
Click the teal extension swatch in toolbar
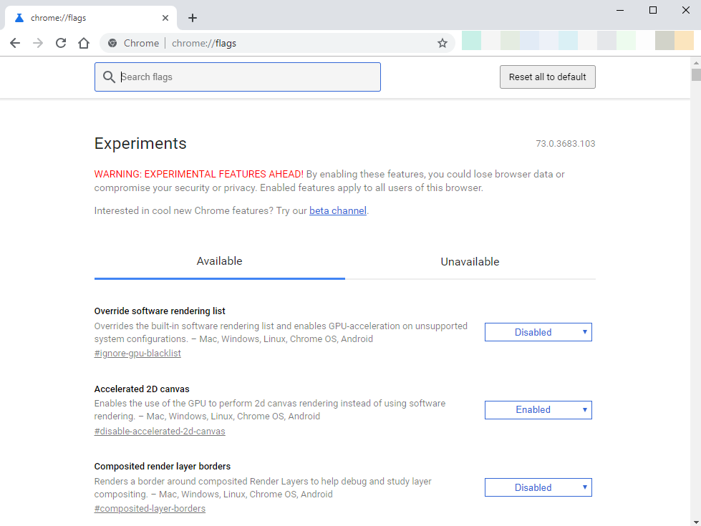click(471, 41)
